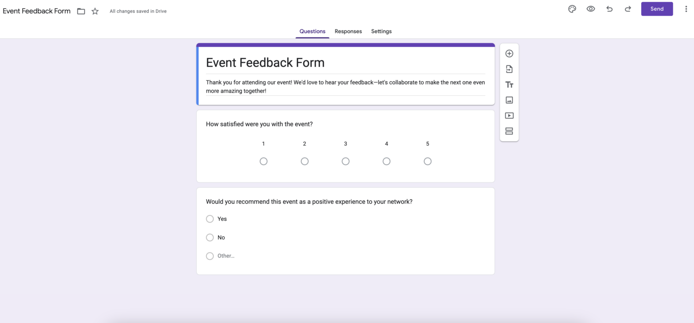Open the more options menu
The image size is (694, 323).
click(686, 9)
